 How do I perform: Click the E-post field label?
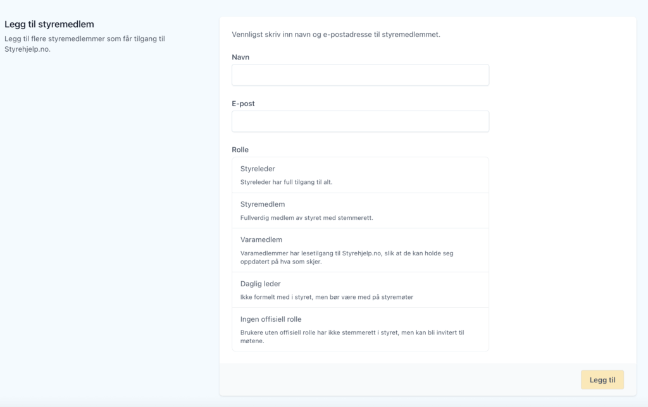pos(243,104)
